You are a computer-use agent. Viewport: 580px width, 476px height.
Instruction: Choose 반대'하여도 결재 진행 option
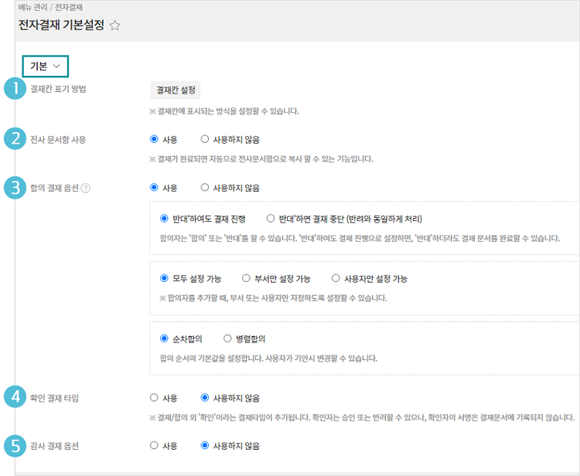pyautogui.click(x=164, y=219)
